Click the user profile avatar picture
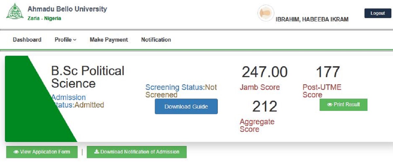This screenshot has height=162, width=393. pos(266,13)
